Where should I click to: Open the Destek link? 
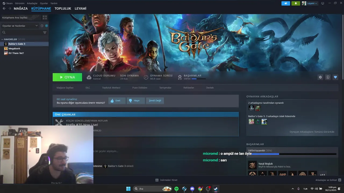pos(210,88)
